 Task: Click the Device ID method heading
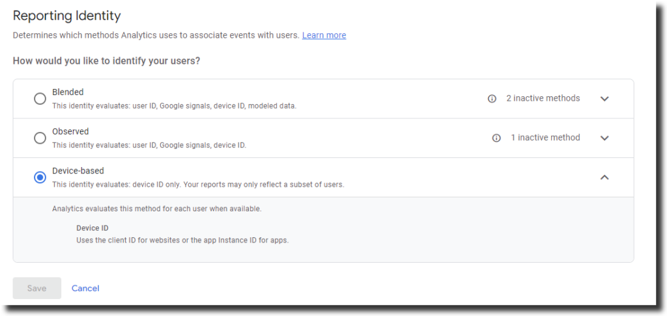pos(92,228)
